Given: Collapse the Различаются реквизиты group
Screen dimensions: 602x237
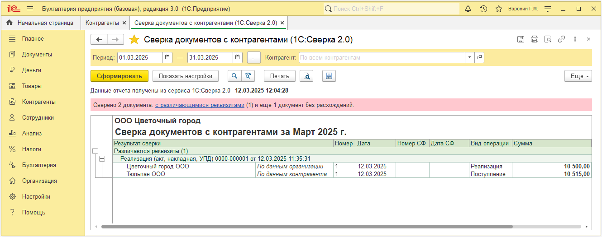Looking at the screenshot, I should [95, 151].
